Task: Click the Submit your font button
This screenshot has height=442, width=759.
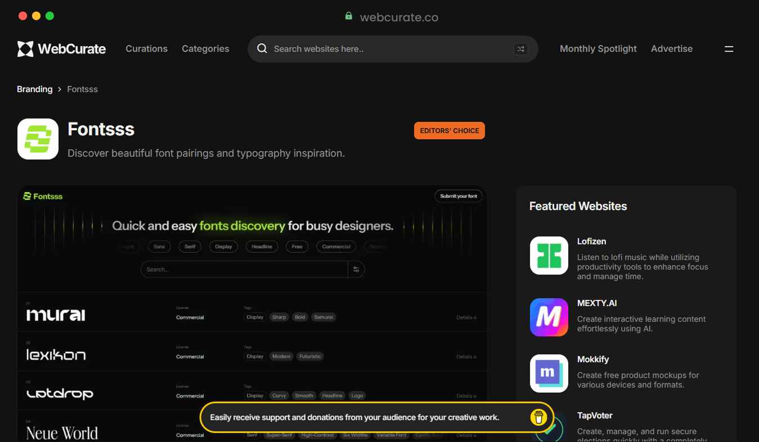Action: (459, 196)
